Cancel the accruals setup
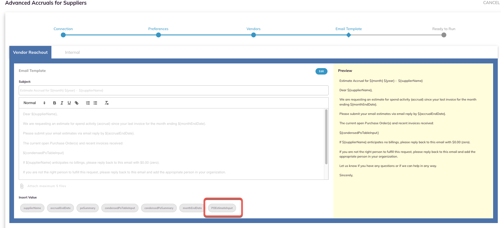 (491, 3)
